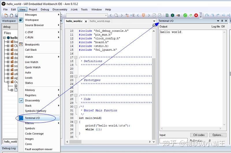Click the Terminal I/O input field
This screenshot has height=153, width=231.
tap(174, 141)
